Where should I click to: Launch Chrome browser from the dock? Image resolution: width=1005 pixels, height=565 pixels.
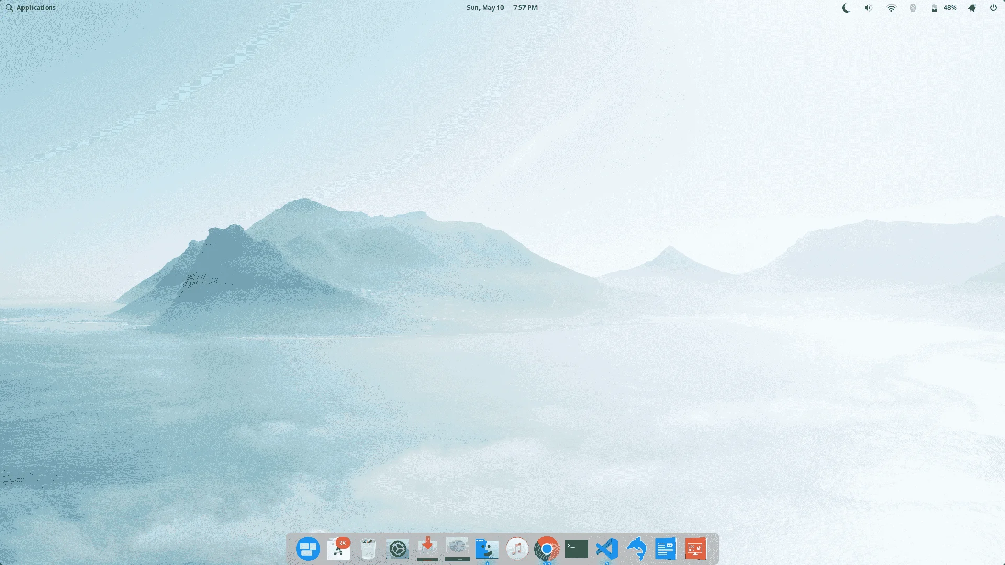[547, 549]
